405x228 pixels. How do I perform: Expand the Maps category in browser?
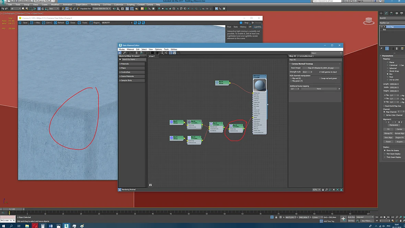coord(132,68)
